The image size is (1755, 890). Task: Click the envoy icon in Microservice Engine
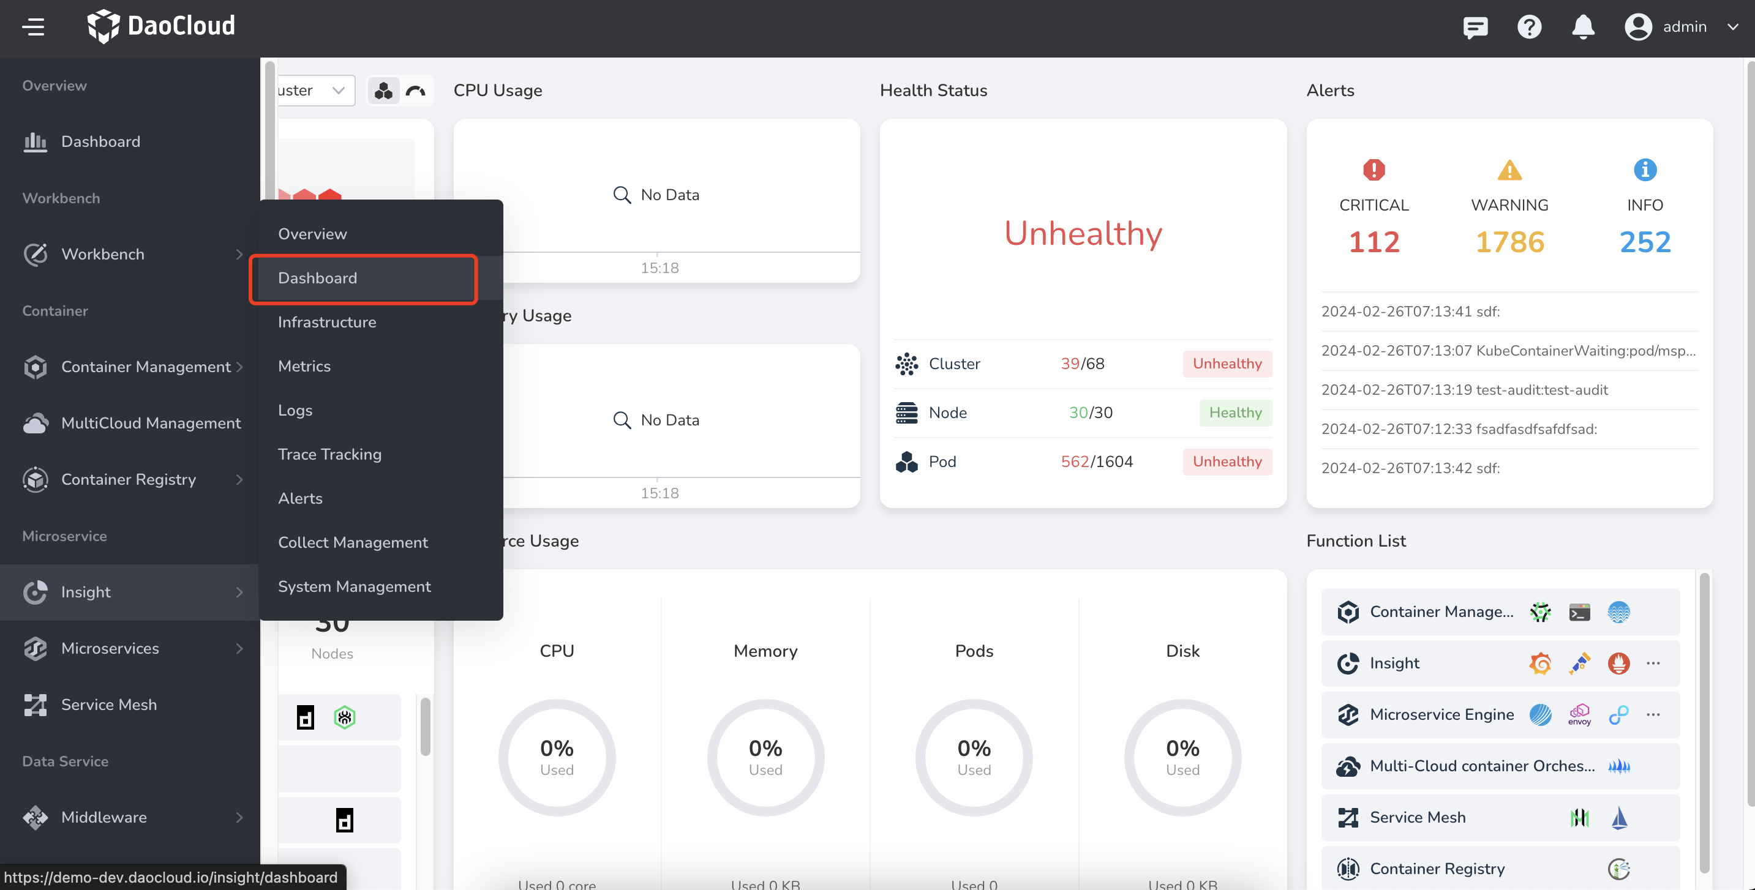coord(1579,714)
